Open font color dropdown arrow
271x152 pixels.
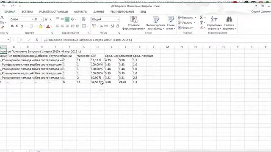click(52, 26)
